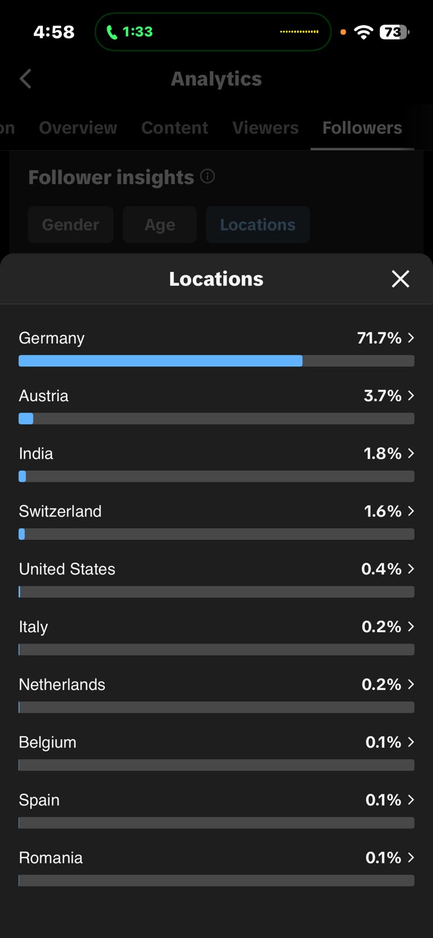Screen dimensions: 433x938
Task: Tap the Italy country row label
Action: [x=33, y=627]
